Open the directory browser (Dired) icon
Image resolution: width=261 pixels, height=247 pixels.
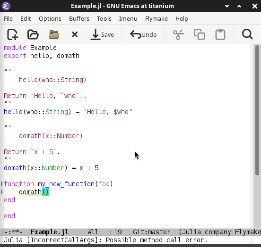click(54, 34)
